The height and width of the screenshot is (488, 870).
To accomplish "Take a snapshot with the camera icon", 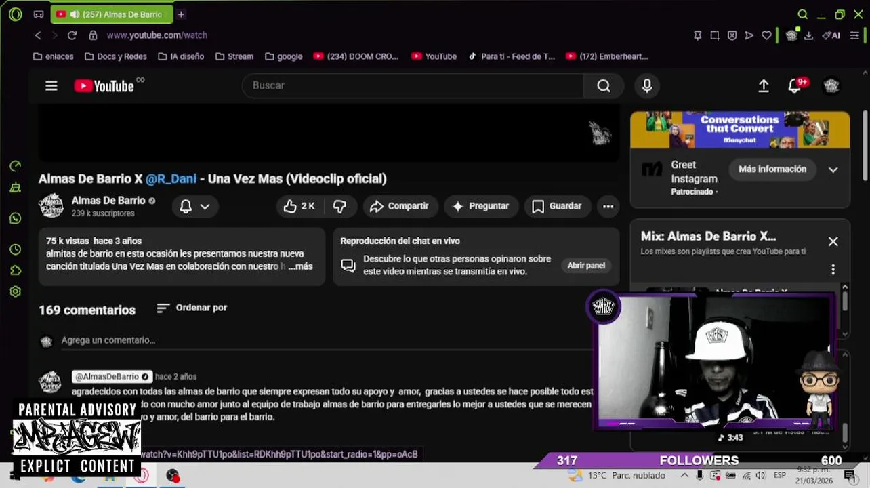I will [715, 35].
